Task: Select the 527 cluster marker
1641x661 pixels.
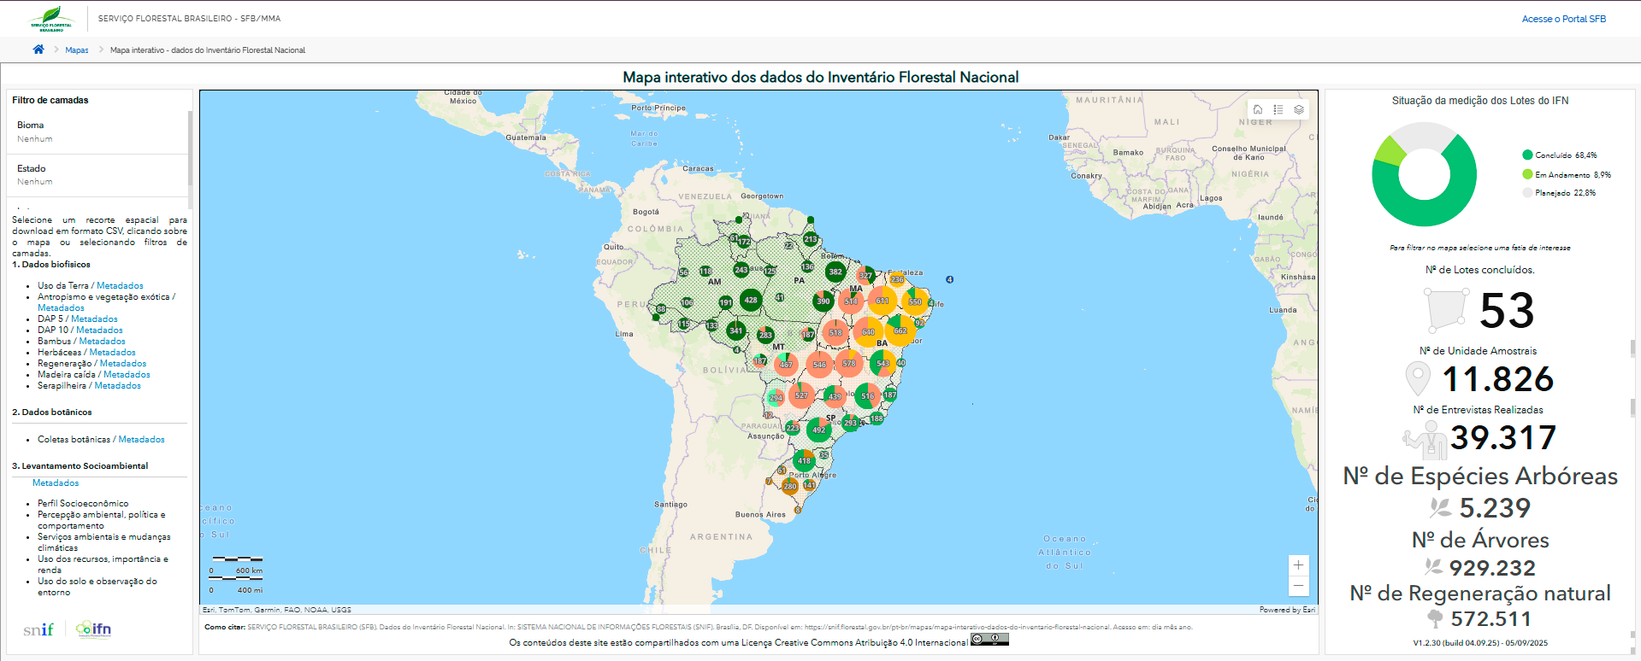Action: (x=801, y=395)
